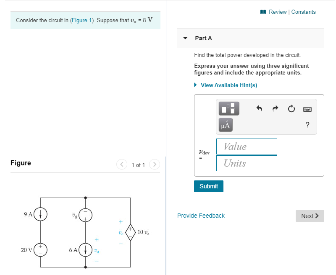The width and height of the screenshot is (336, 275).
Task: Open the Constants link
Action: point(303,12)
